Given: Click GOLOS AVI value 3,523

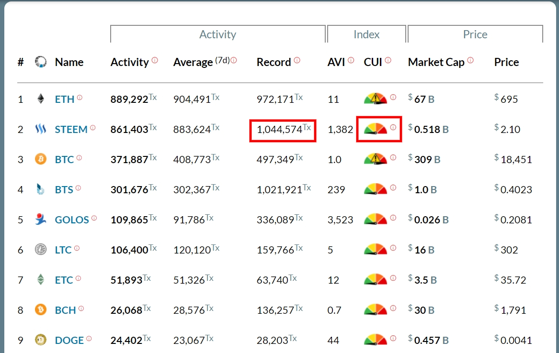Looking at the screenshot, I should click(341, 220).
